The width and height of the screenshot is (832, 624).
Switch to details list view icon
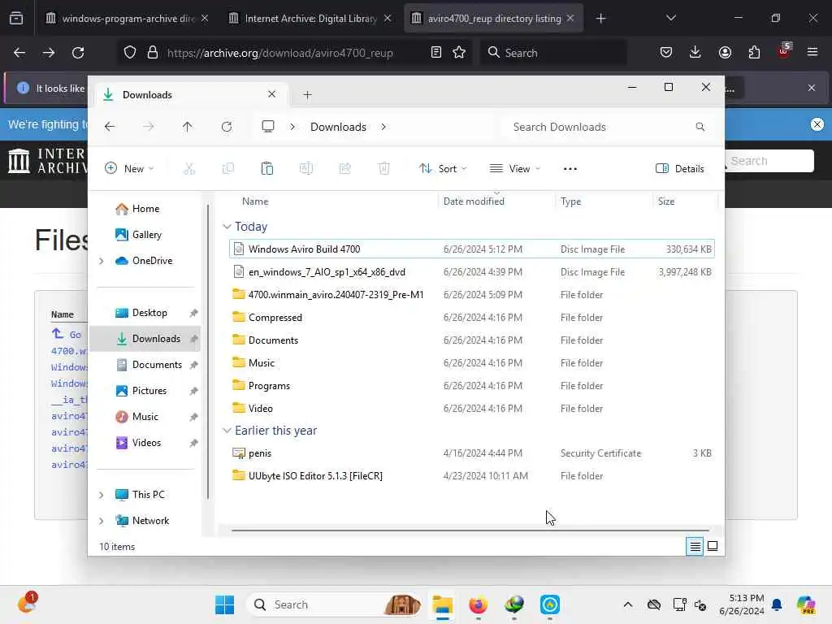pos(695,546)
